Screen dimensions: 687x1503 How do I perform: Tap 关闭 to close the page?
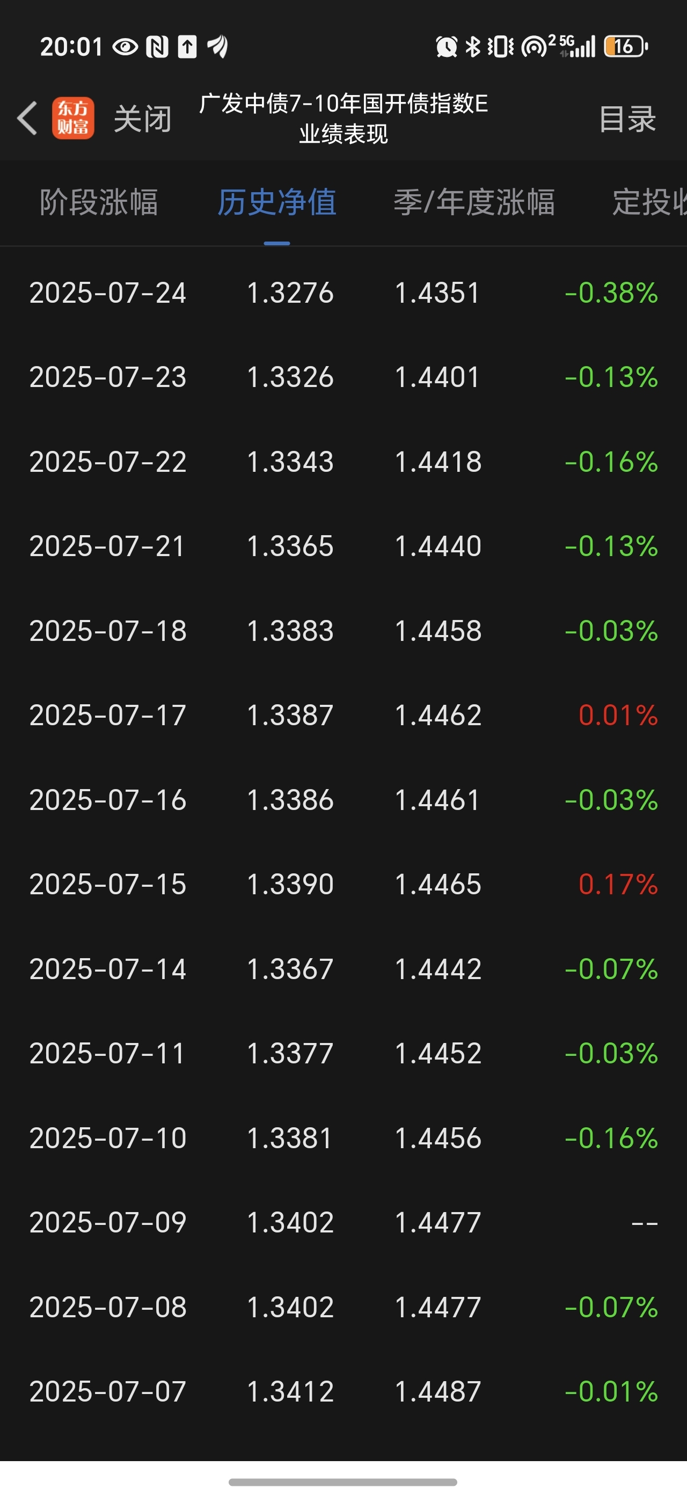tap(142, 119)
